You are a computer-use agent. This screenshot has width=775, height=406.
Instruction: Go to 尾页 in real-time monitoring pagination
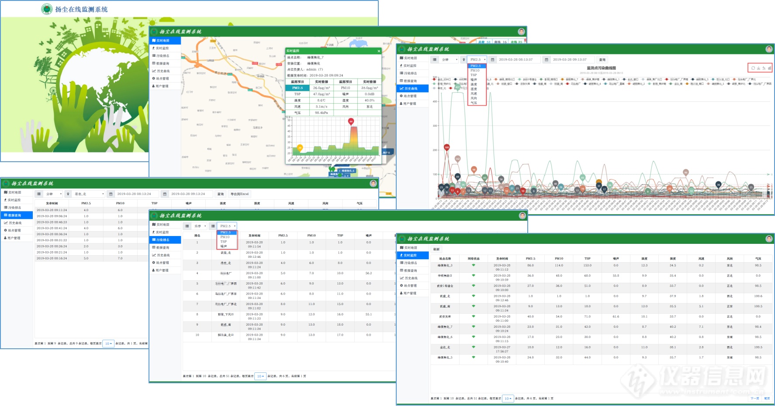click(767, 399)
